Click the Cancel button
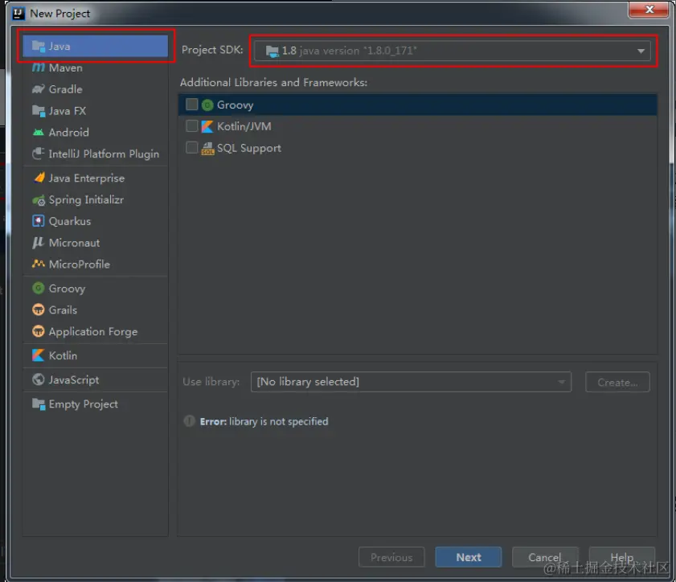This screenshot has height=582, width=676. click(x=545, y=557)
